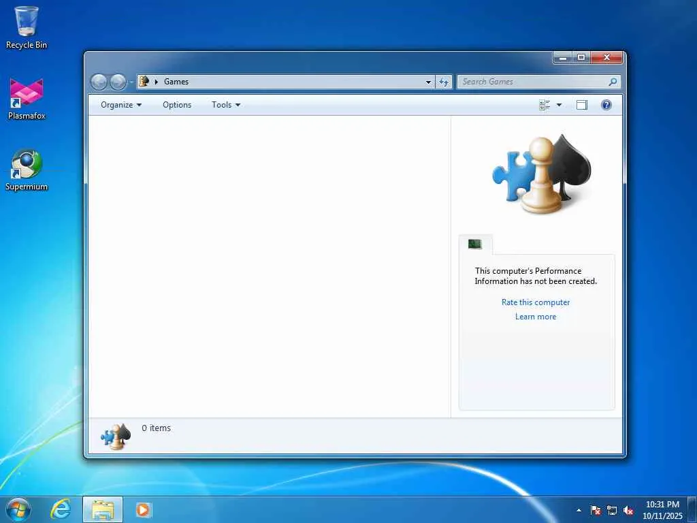The height and width of the screenshot is (523, 697).
Task: Launch the Supermium desktop shortcut
Action: pos(27,170)
